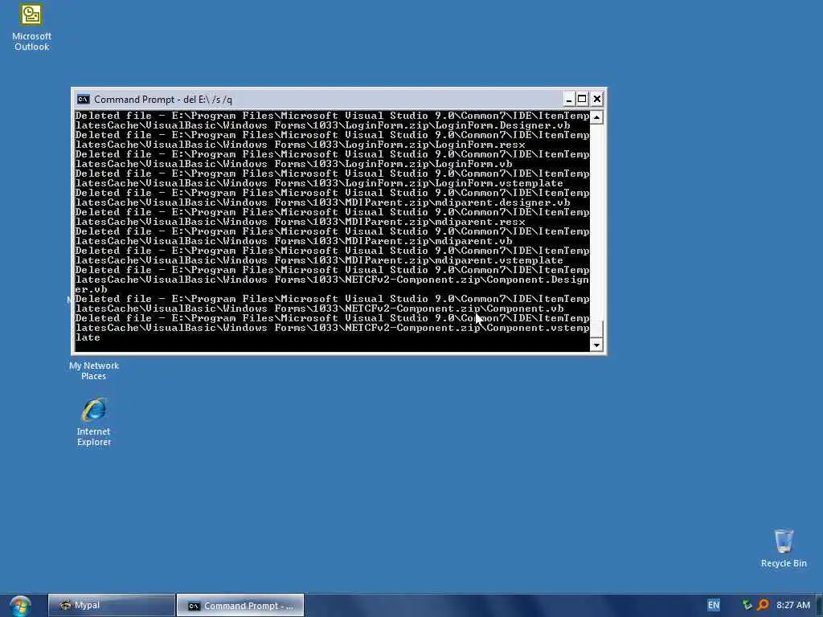Select the My Network Places desktop label
The height and width of the screenshot is (617, 823).
94,371
